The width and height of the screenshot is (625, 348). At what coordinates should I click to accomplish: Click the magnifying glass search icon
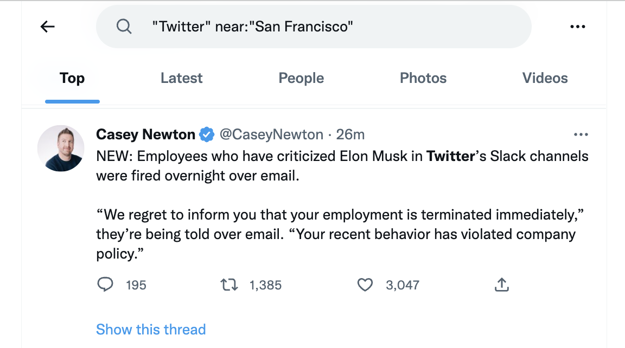[x=124, y=27]
